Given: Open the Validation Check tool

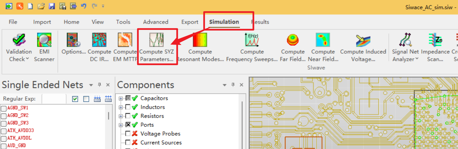Looking at the screenshot, I should [x=19, y=47].
